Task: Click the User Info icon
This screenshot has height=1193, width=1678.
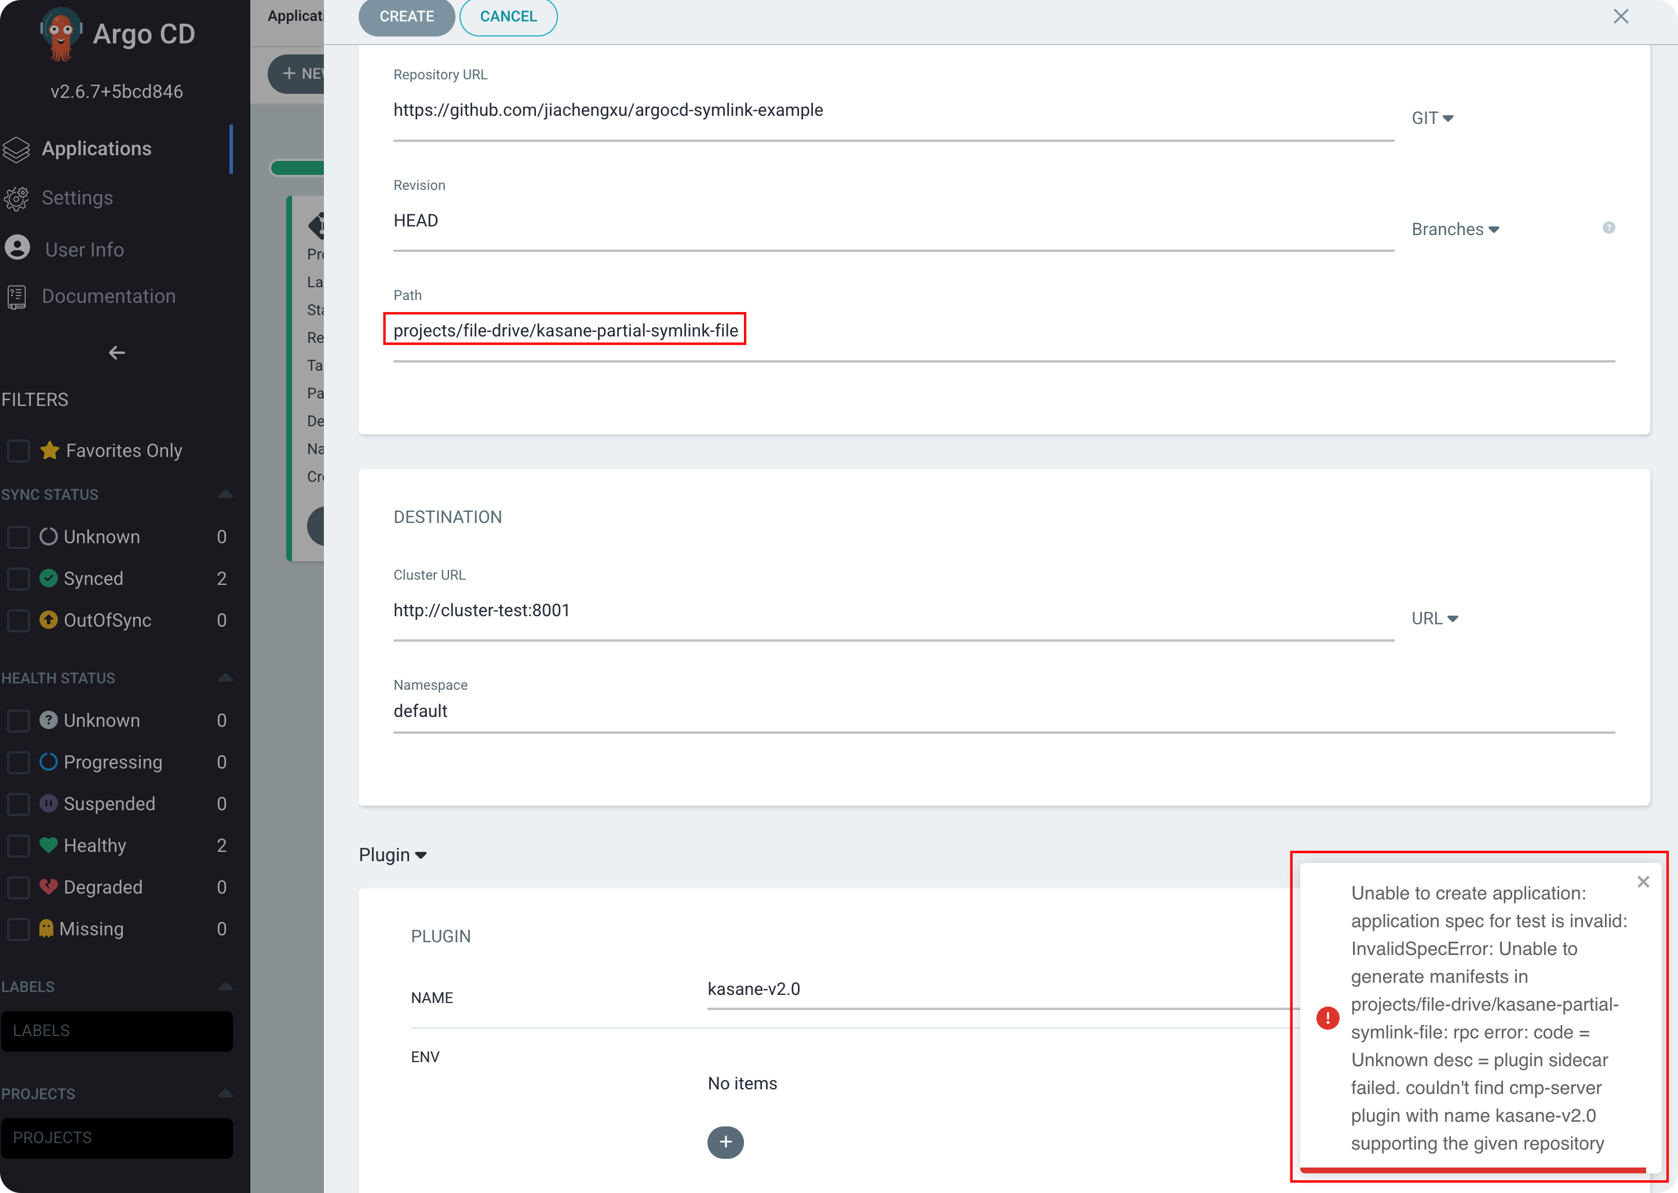Action: point(17,247)
